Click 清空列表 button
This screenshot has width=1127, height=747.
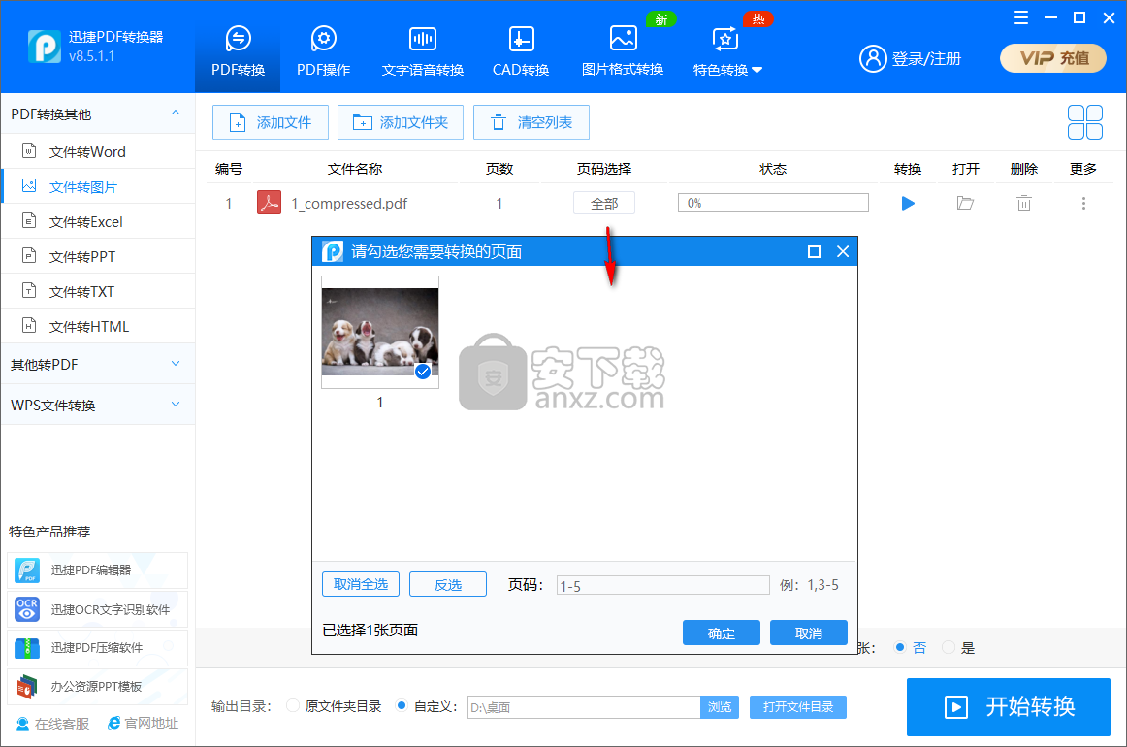point(531,122)
